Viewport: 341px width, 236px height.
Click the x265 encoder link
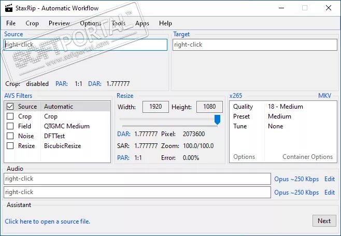pos(235,96)
